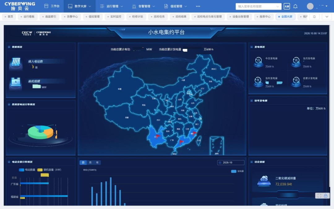Open the 大屏 big-screen mode icon
Screen dimensions: 334x209
287,7
